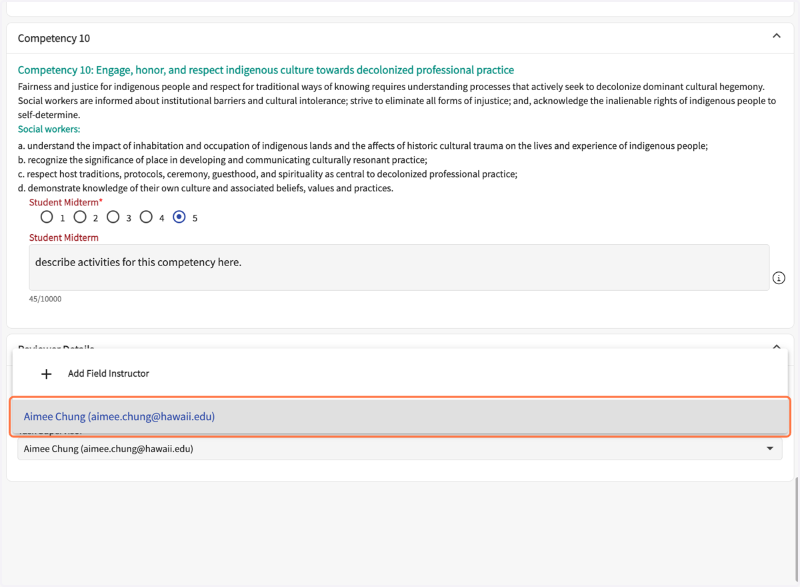The width and height of the screenshot is (800, 587).
Task: Collapse the Reviewer Details section chevron
Action: (776, 346)
